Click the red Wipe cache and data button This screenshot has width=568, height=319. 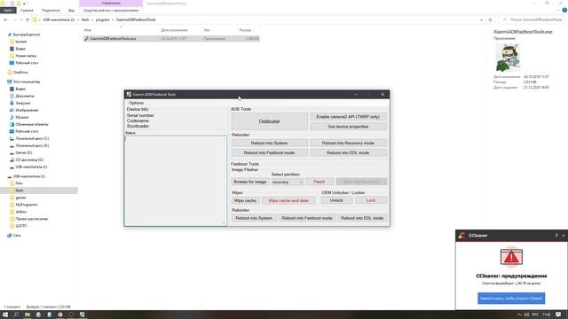click(x=288, y=200)
